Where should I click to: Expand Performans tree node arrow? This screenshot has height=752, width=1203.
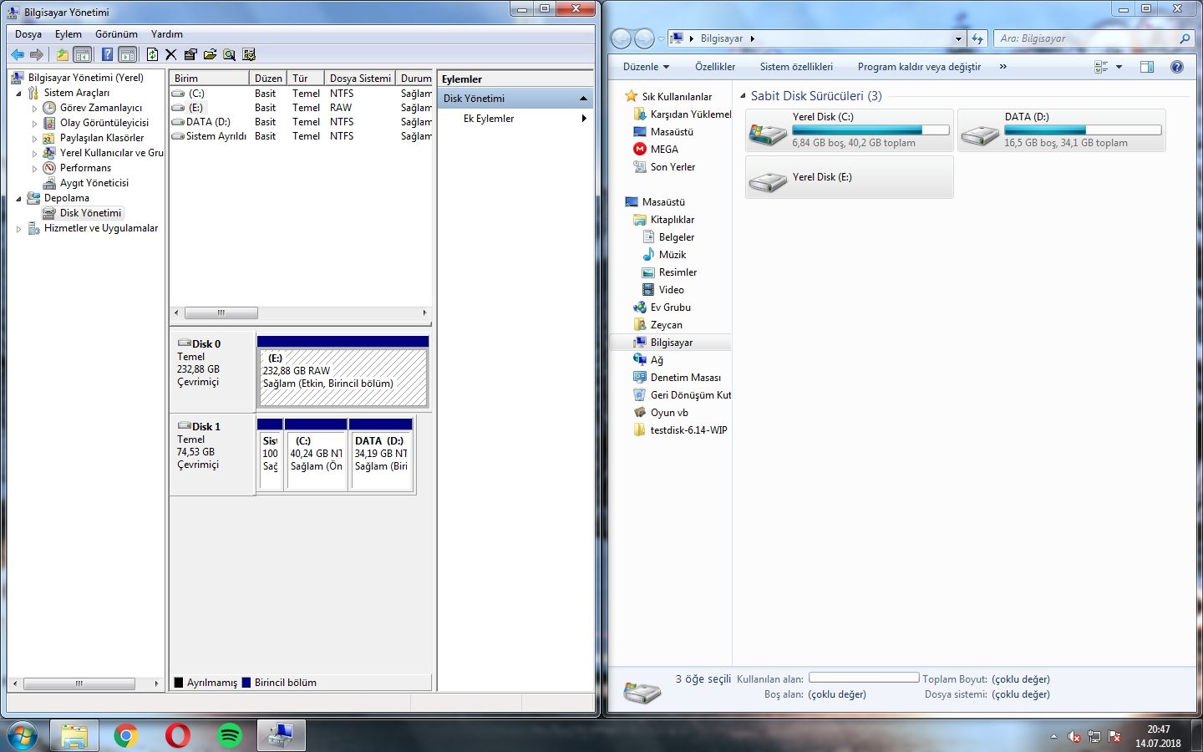(x=34, y=168)
